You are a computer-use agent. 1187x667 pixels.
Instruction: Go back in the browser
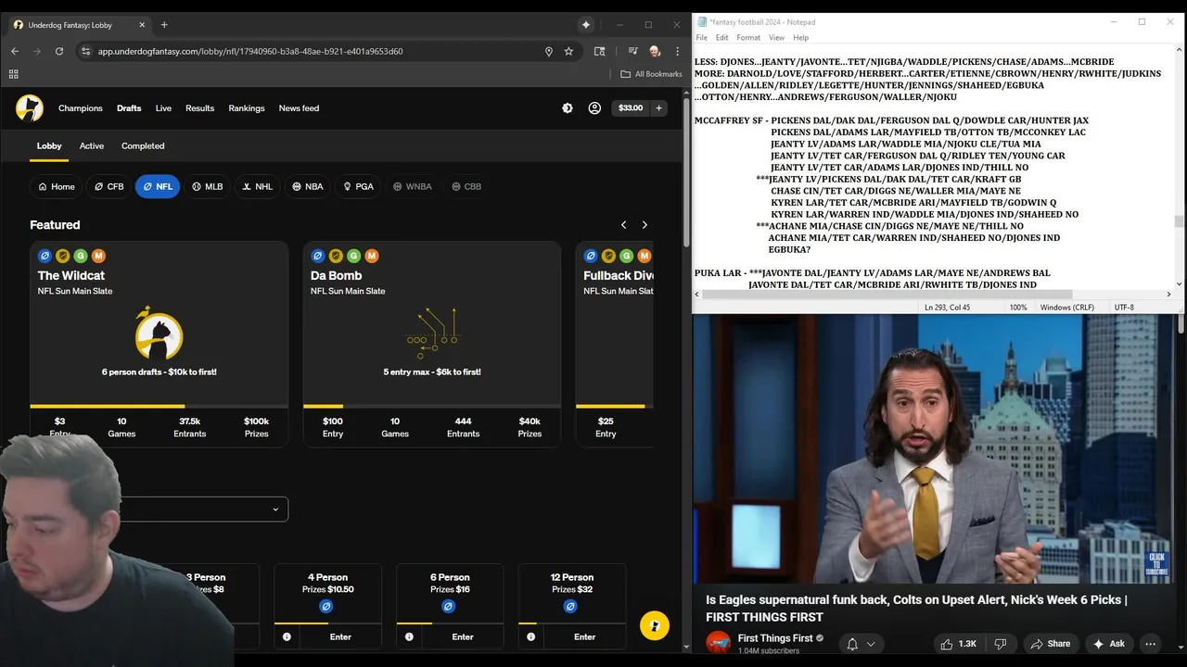click(15, 51)
